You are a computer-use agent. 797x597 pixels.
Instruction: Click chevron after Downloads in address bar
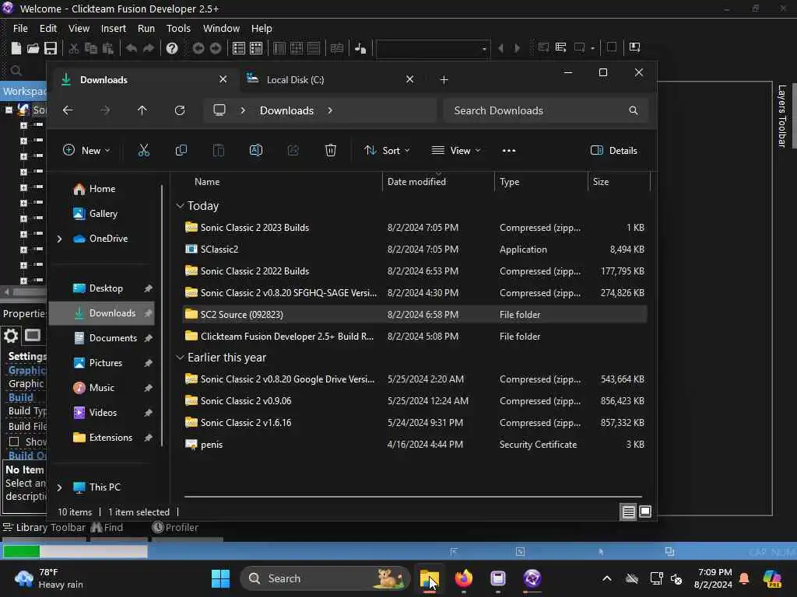point(330,110)
